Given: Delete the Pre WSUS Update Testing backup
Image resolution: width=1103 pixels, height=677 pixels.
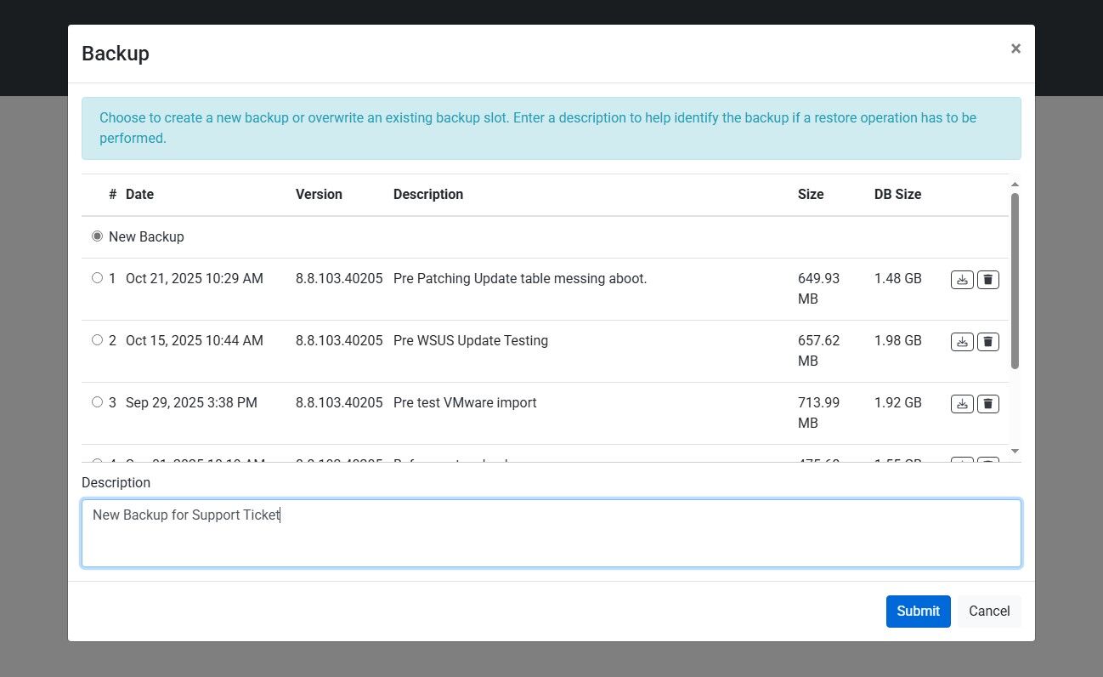Looking at the screenshot, I should (987, 342).
